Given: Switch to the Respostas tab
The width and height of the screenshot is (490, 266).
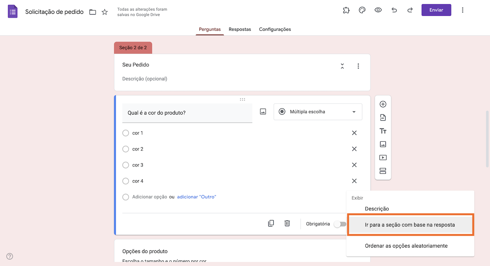Looking at the screenshot, I should [x=240, y=29].
